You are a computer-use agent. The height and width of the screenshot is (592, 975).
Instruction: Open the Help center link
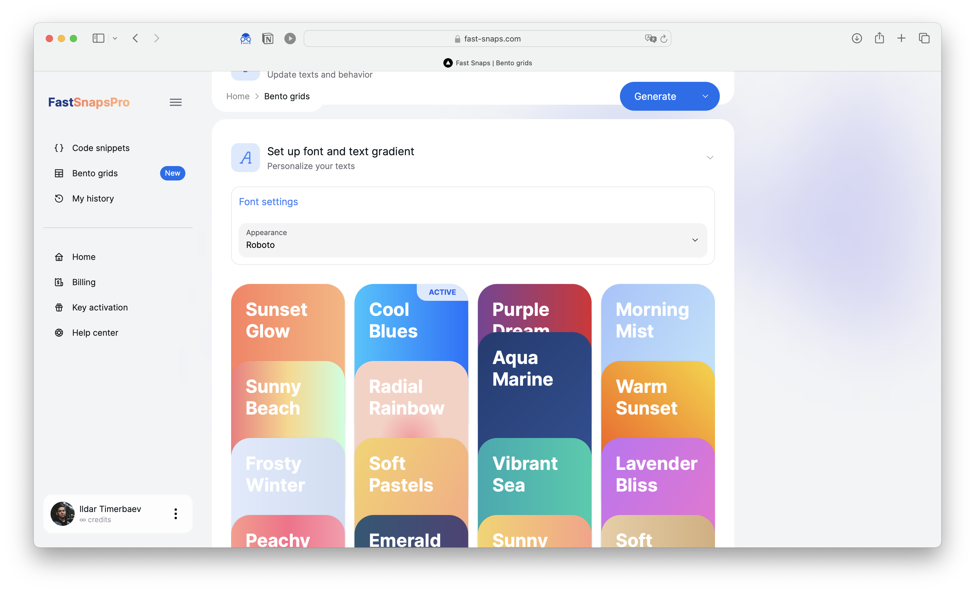click(x=95, y=333)
